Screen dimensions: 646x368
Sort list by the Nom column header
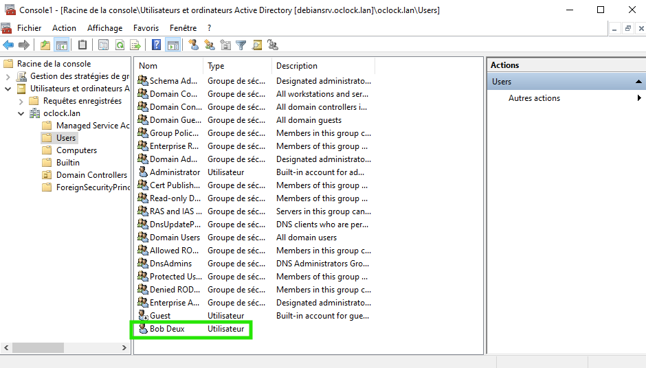pos(168,66)
